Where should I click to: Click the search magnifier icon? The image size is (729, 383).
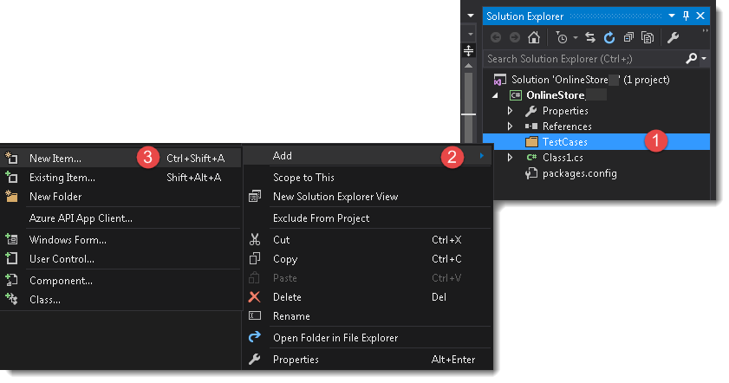click(691, 58)
